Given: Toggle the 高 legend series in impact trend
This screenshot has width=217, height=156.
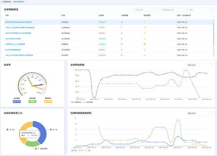Looking at the screenshot, I should [74, 151].
